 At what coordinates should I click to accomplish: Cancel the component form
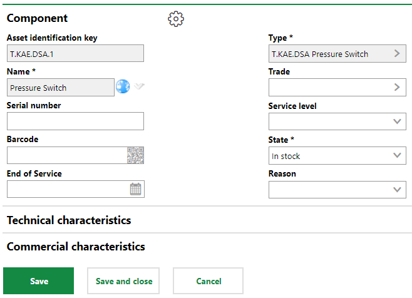pos(209,281)
